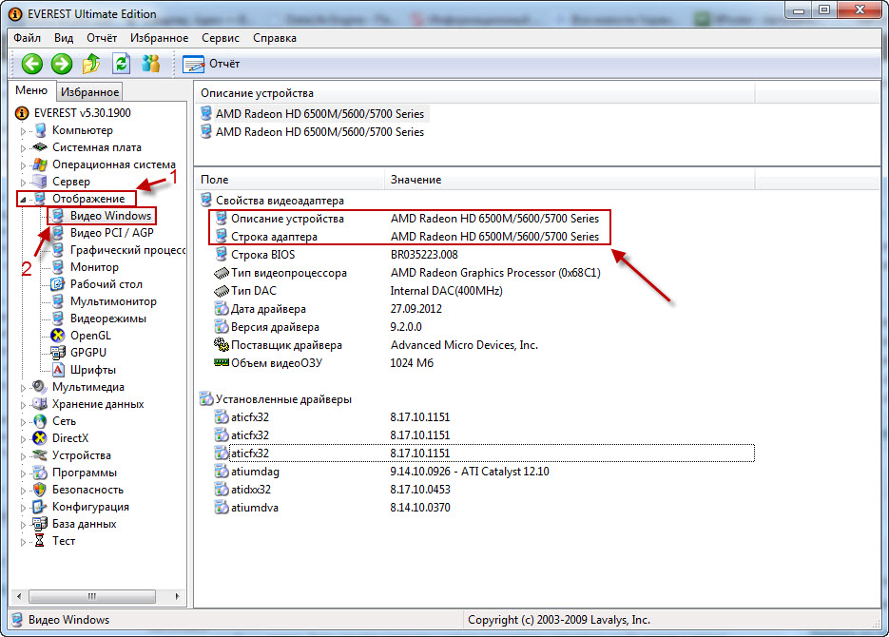Expand the Сеть branch
This screenshot has width=889, height=637.
coord(23,422)
